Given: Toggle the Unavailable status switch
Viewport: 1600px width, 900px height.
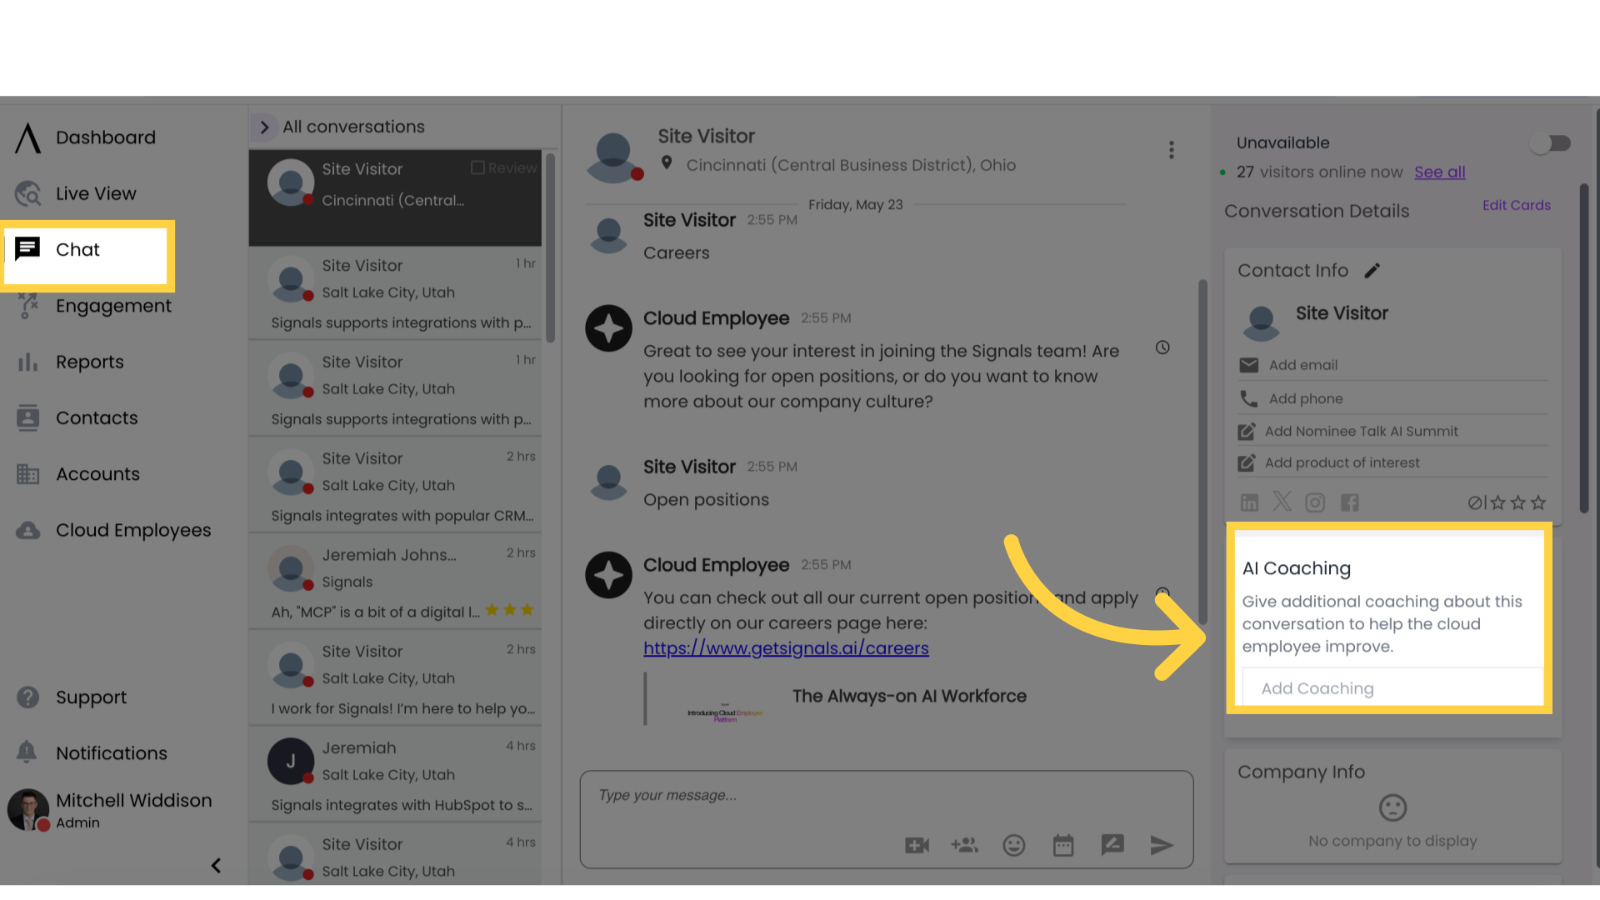Looking at the screenshot, I should [1550, 143].
